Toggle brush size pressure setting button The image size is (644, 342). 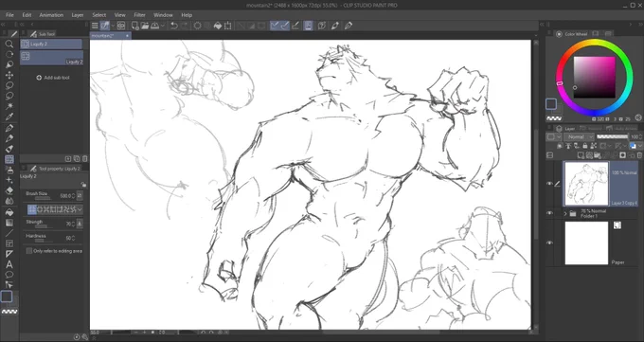[x=80, y=196]
